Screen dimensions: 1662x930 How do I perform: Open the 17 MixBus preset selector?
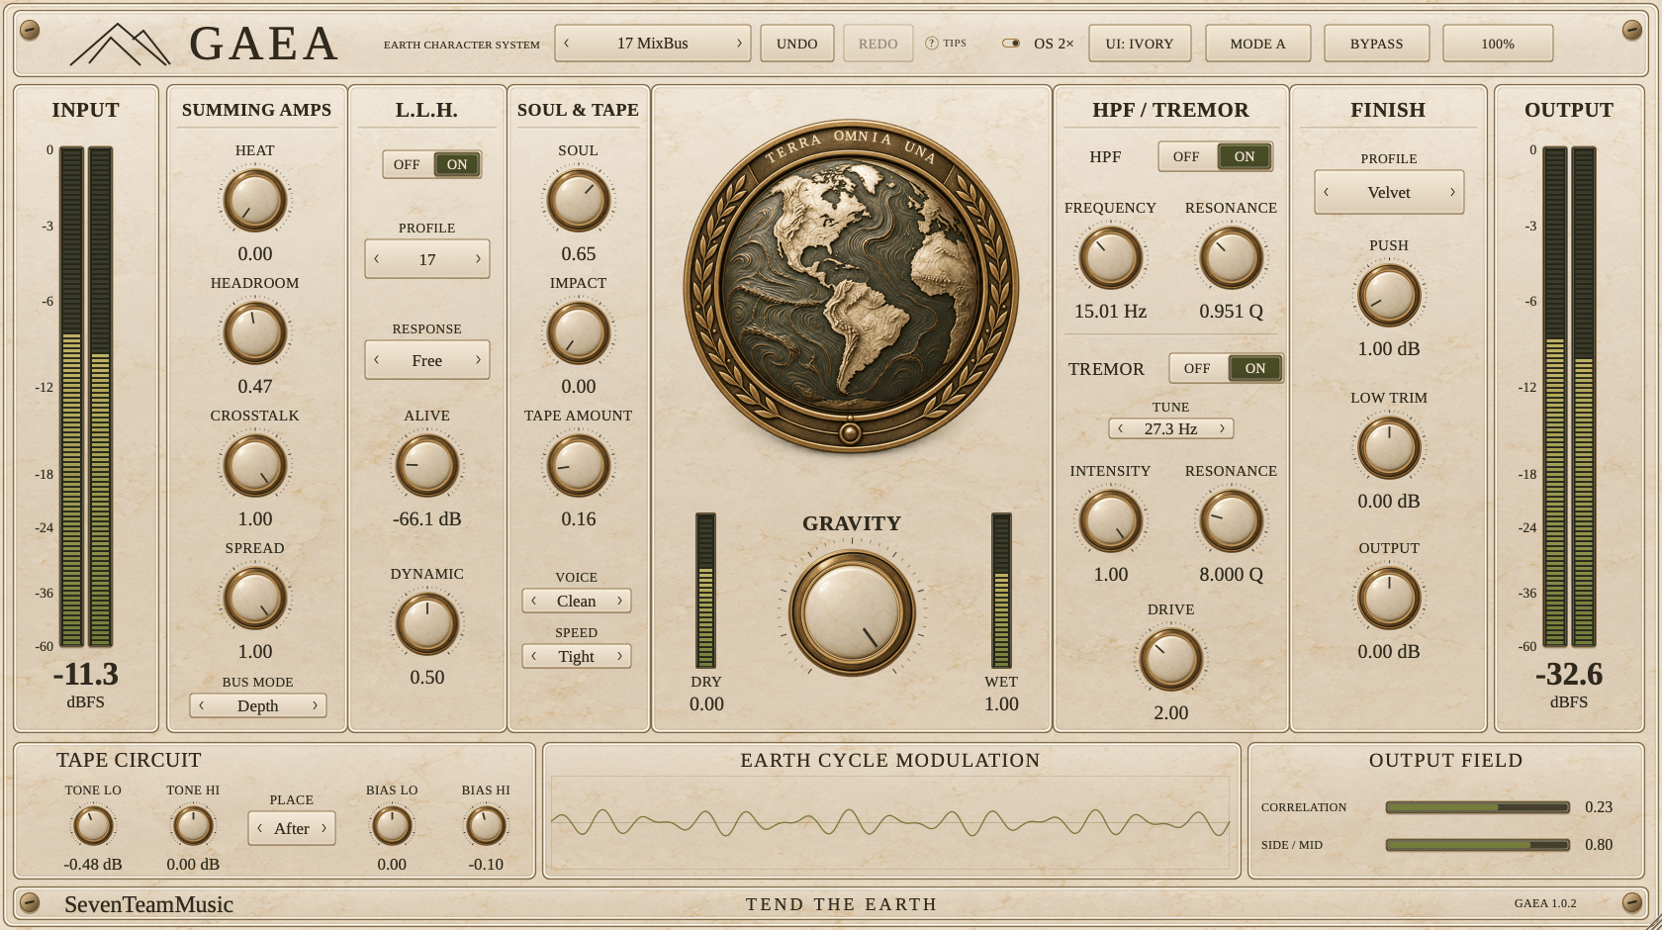coord(653,44)
